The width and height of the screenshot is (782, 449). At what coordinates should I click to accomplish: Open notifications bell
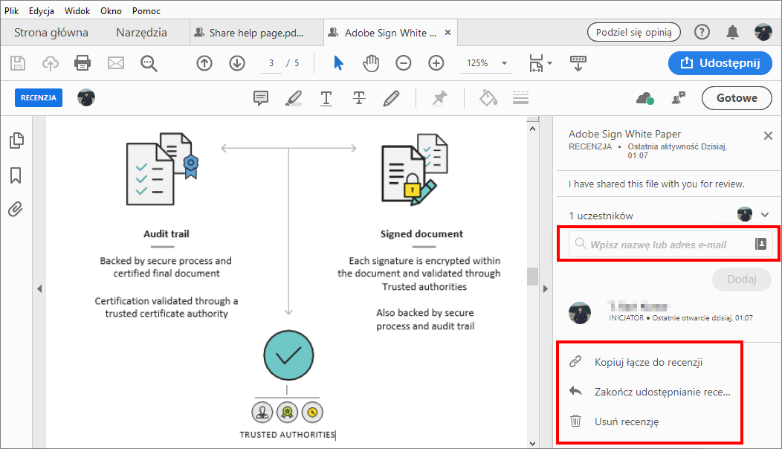tap(732, 33)
